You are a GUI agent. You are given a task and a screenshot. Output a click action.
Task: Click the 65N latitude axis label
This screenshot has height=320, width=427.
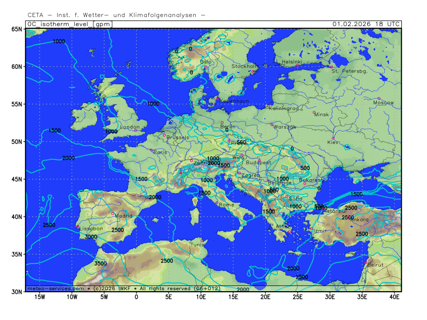17,29
